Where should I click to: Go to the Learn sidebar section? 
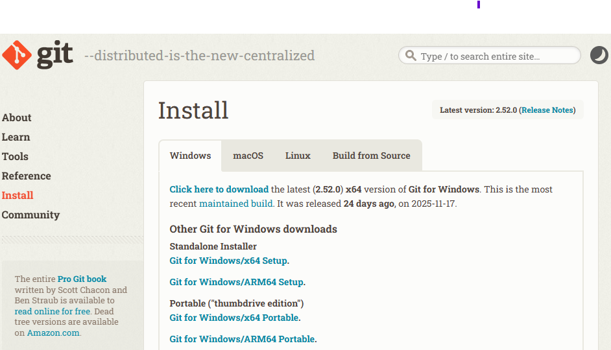[16, 137]
